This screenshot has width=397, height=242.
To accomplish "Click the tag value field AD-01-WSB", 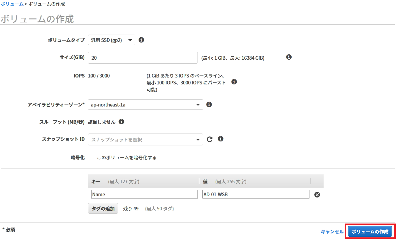I will [255, 194].
